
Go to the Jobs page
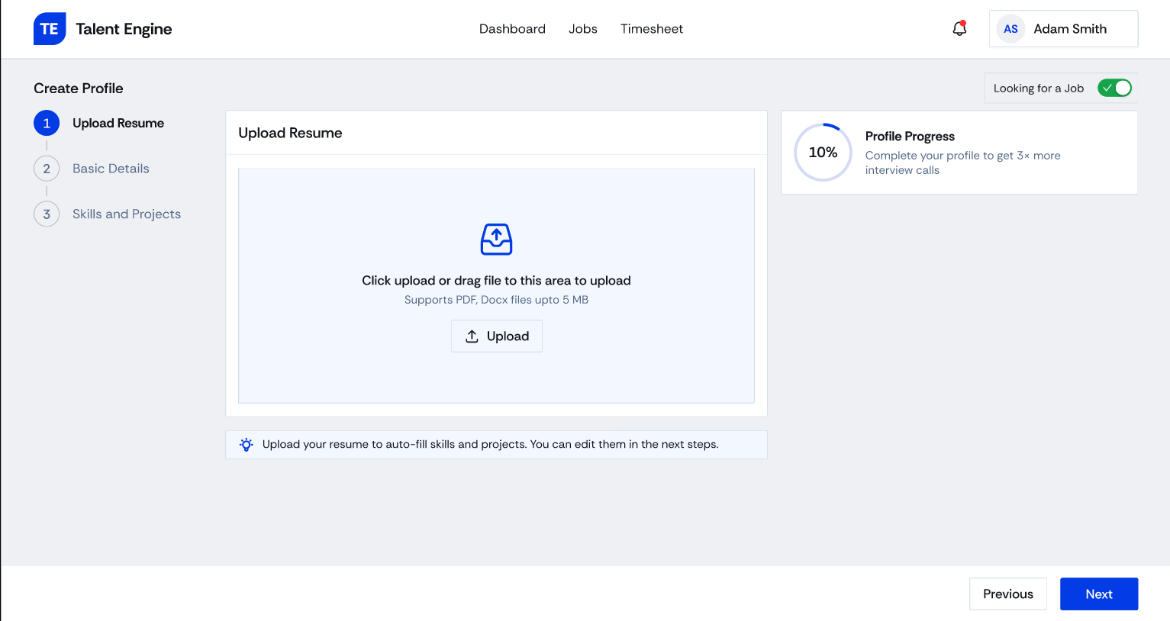click(583, 29)
